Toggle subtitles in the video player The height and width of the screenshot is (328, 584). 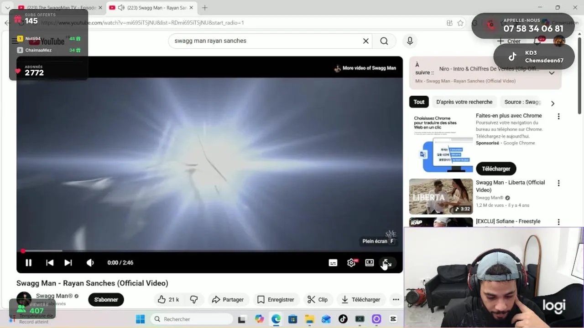point(333,263)
